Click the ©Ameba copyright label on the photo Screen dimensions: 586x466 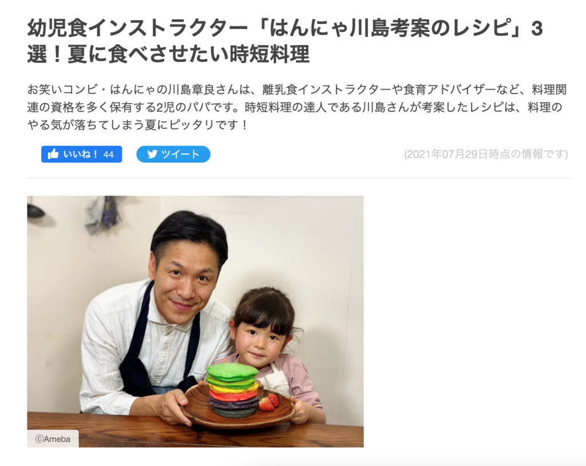pos(53,439)
